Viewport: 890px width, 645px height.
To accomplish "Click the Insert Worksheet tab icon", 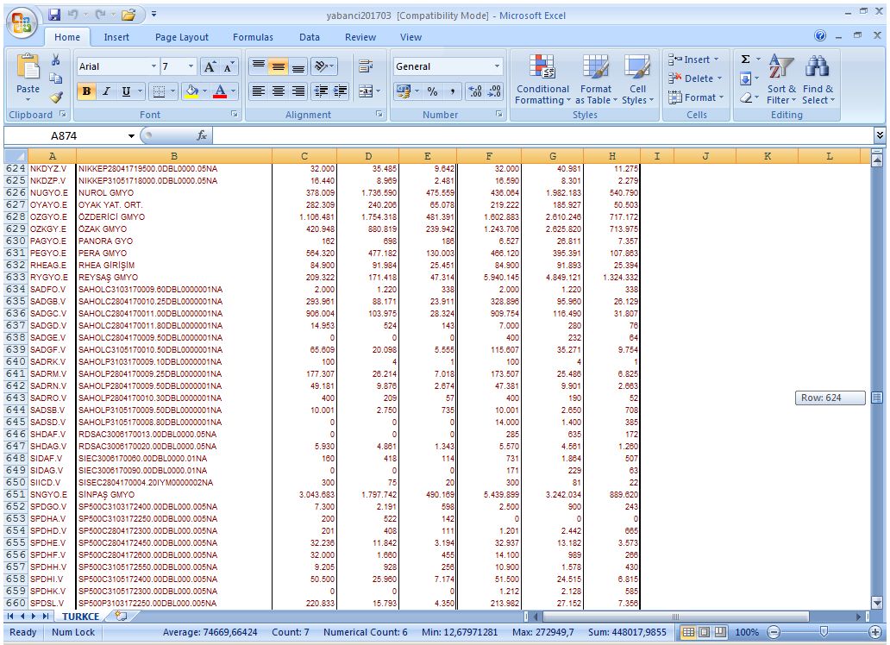I will pyautogui.click(x=121, y=616).
